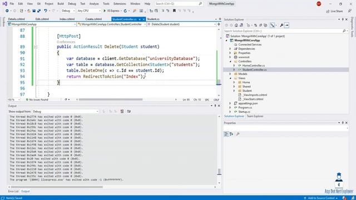Expand the Dependencies node

pyautogui.click(x=230, y=49)
